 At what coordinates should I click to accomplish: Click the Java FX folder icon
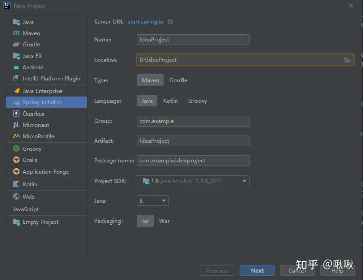click(16, 56)
